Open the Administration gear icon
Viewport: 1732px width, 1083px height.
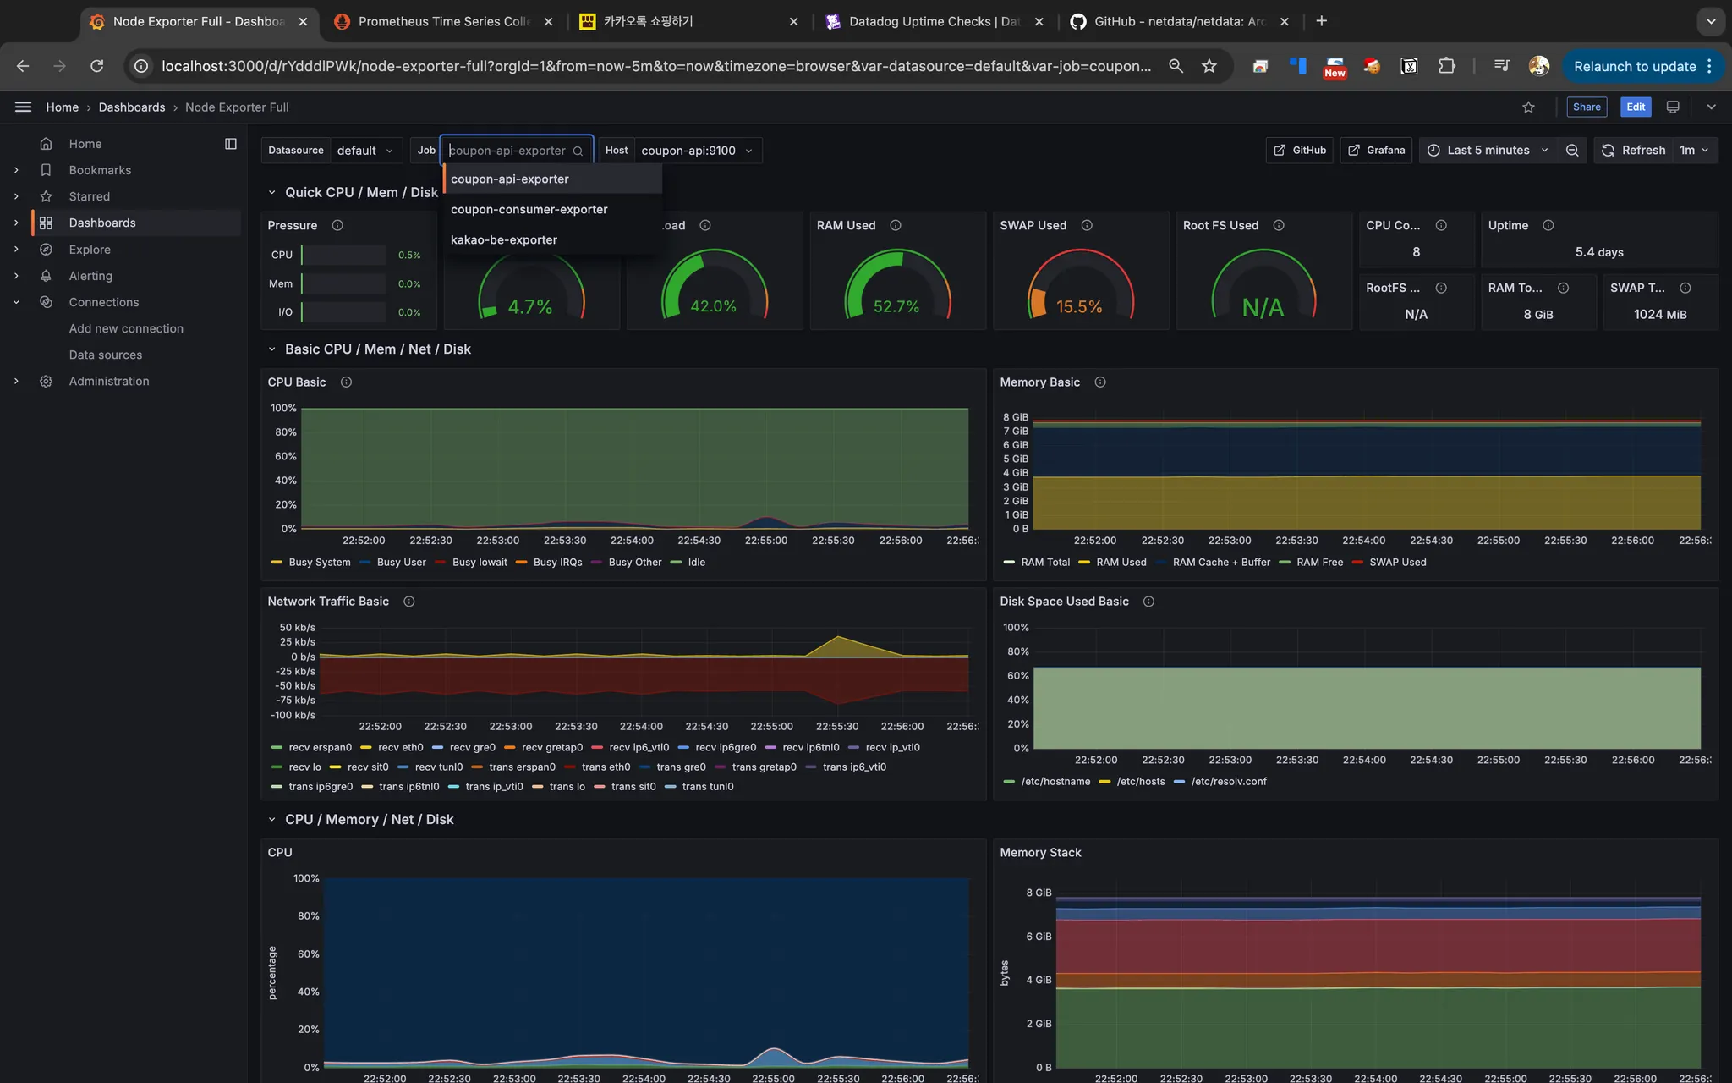pyautogui.click(x=47, y=382)
